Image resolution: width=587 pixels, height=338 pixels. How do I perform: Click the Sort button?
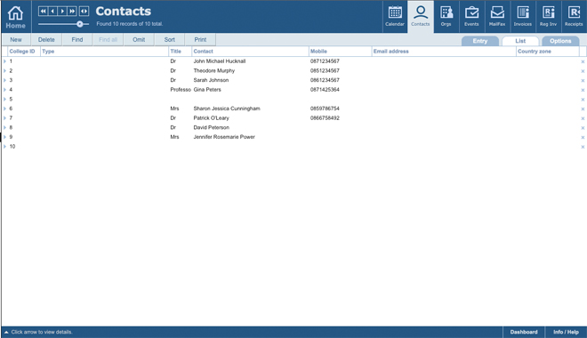pos(170,40)
